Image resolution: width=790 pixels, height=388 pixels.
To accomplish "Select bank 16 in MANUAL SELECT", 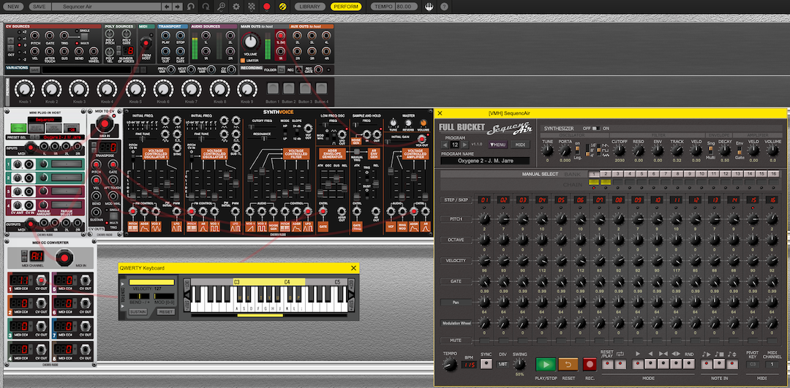I will 774,174.
